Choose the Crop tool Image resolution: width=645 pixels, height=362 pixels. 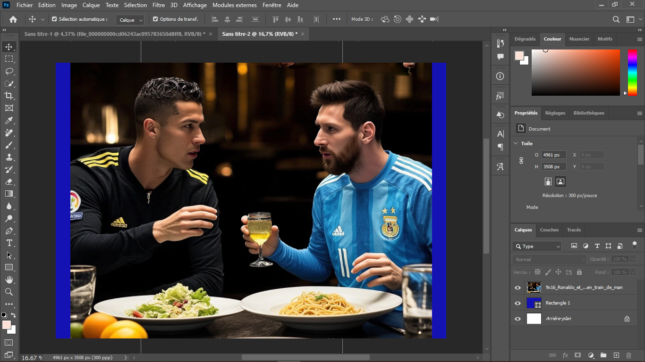(x=8, y=96)
